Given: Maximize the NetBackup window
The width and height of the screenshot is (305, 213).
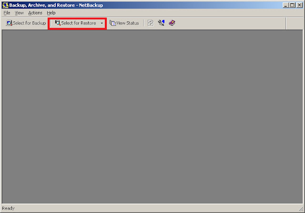Looking at the screenshot, I should pyautogui.click(x=292, y=5).
